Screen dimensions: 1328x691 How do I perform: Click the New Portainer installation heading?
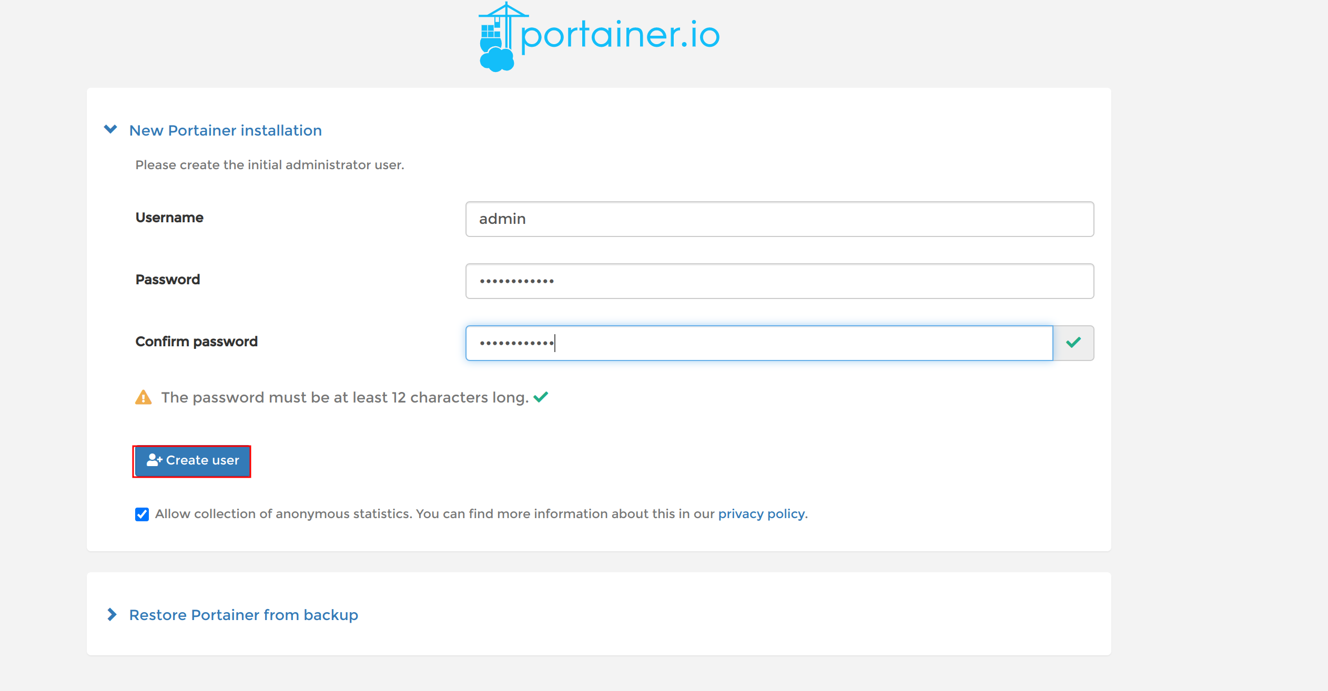(x=225, y=130)
